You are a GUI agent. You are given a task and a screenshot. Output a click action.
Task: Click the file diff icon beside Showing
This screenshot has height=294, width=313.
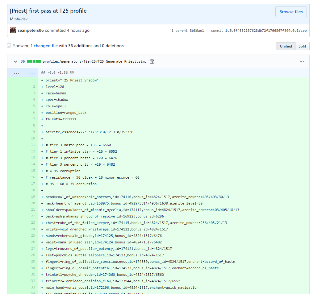[9, 46]
